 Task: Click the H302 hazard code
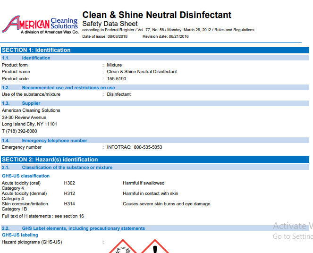point(69,183)
